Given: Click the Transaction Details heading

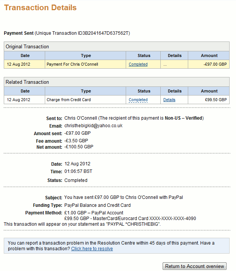Looking at the screenshot, I should [40, 8].
